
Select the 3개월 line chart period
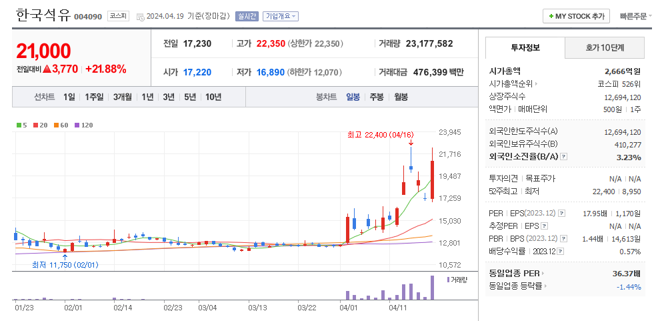pos(122,97)
